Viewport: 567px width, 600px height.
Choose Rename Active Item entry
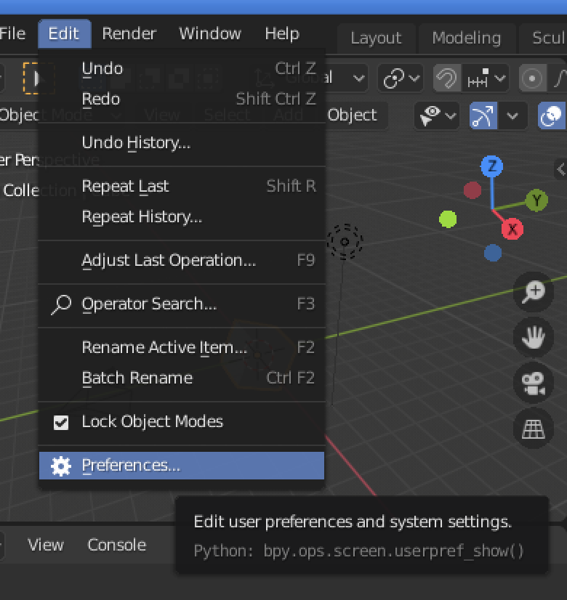[182, 347]
